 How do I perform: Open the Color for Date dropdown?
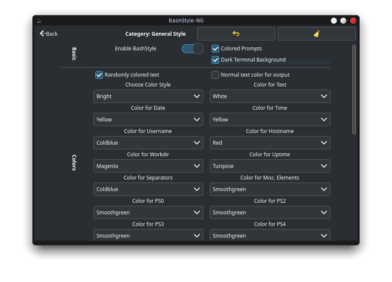click(148, 119)
